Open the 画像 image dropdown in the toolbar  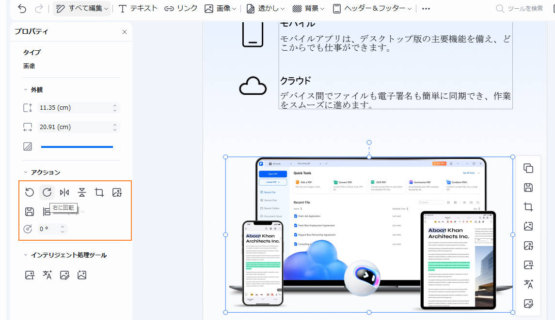point(221,8)
